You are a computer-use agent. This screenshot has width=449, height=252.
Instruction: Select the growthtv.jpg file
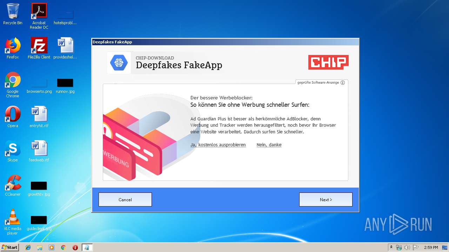coord(39,189)
